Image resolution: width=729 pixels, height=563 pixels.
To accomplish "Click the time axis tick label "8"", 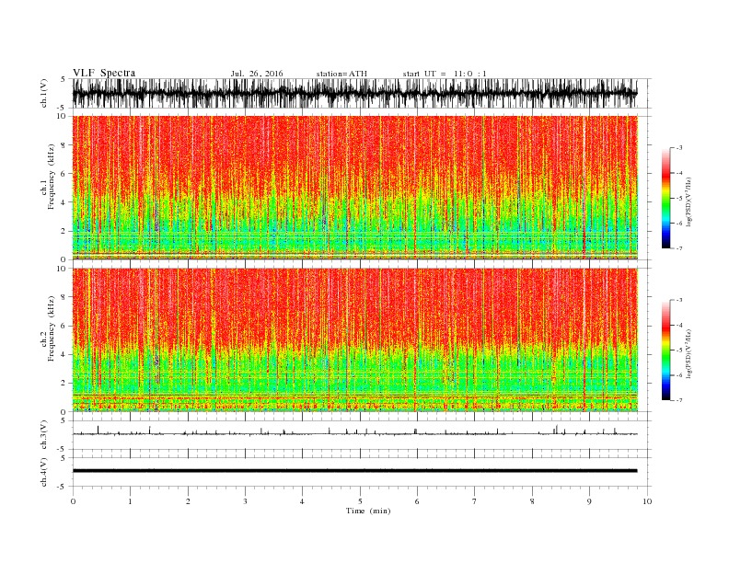I will pos(532,501).
